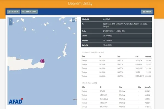Click the earthquake epicenter marker
This screenshot has height=109, width=164.
tap(42, 61)
